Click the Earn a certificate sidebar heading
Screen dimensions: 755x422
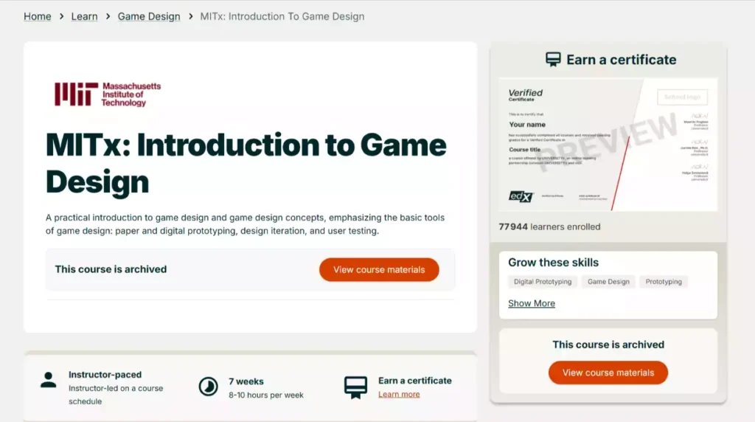click(x=621, y=59)
